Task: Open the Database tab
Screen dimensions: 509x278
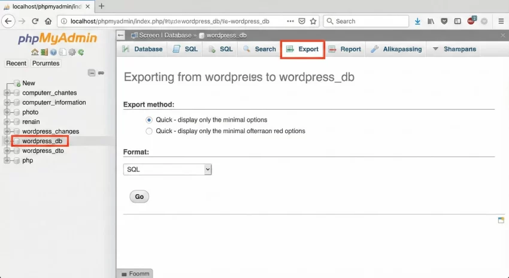Action: click(x=142, y=49)
